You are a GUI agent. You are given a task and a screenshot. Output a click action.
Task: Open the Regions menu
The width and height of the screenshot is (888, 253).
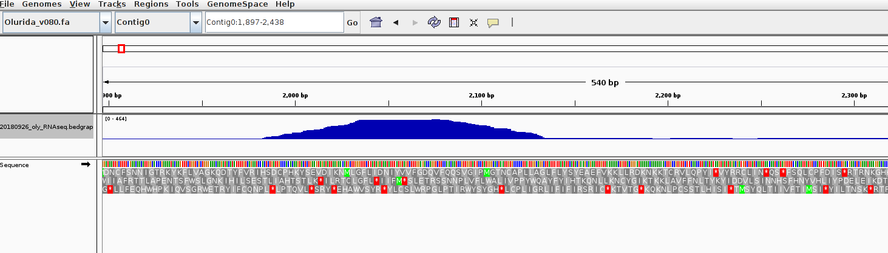coord(151,4)
